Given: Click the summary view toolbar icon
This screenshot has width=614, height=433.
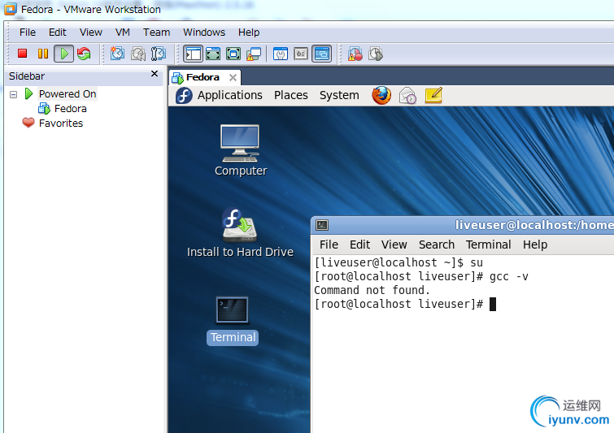Looking at the screenshot, I should (x=281, y=54).
